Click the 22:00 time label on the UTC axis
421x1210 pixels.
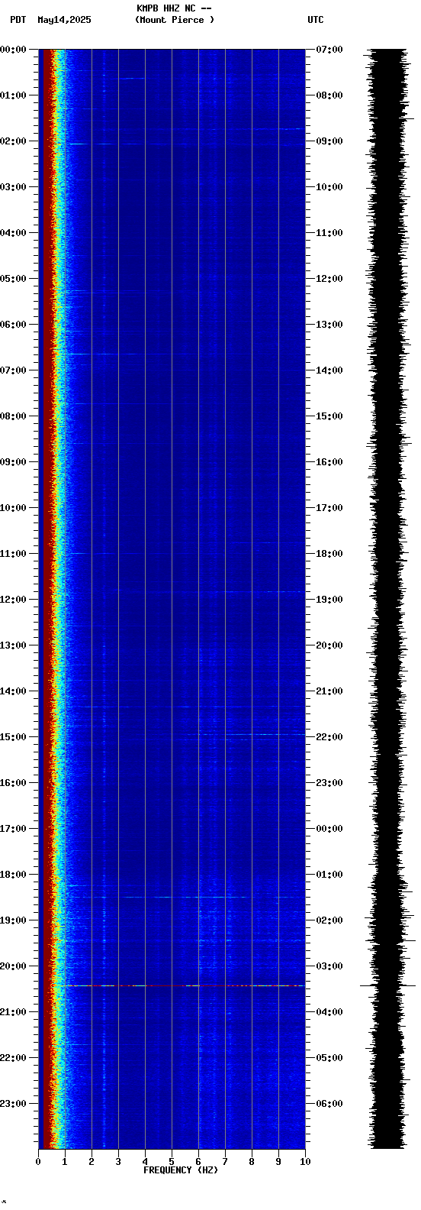[329, 737]
